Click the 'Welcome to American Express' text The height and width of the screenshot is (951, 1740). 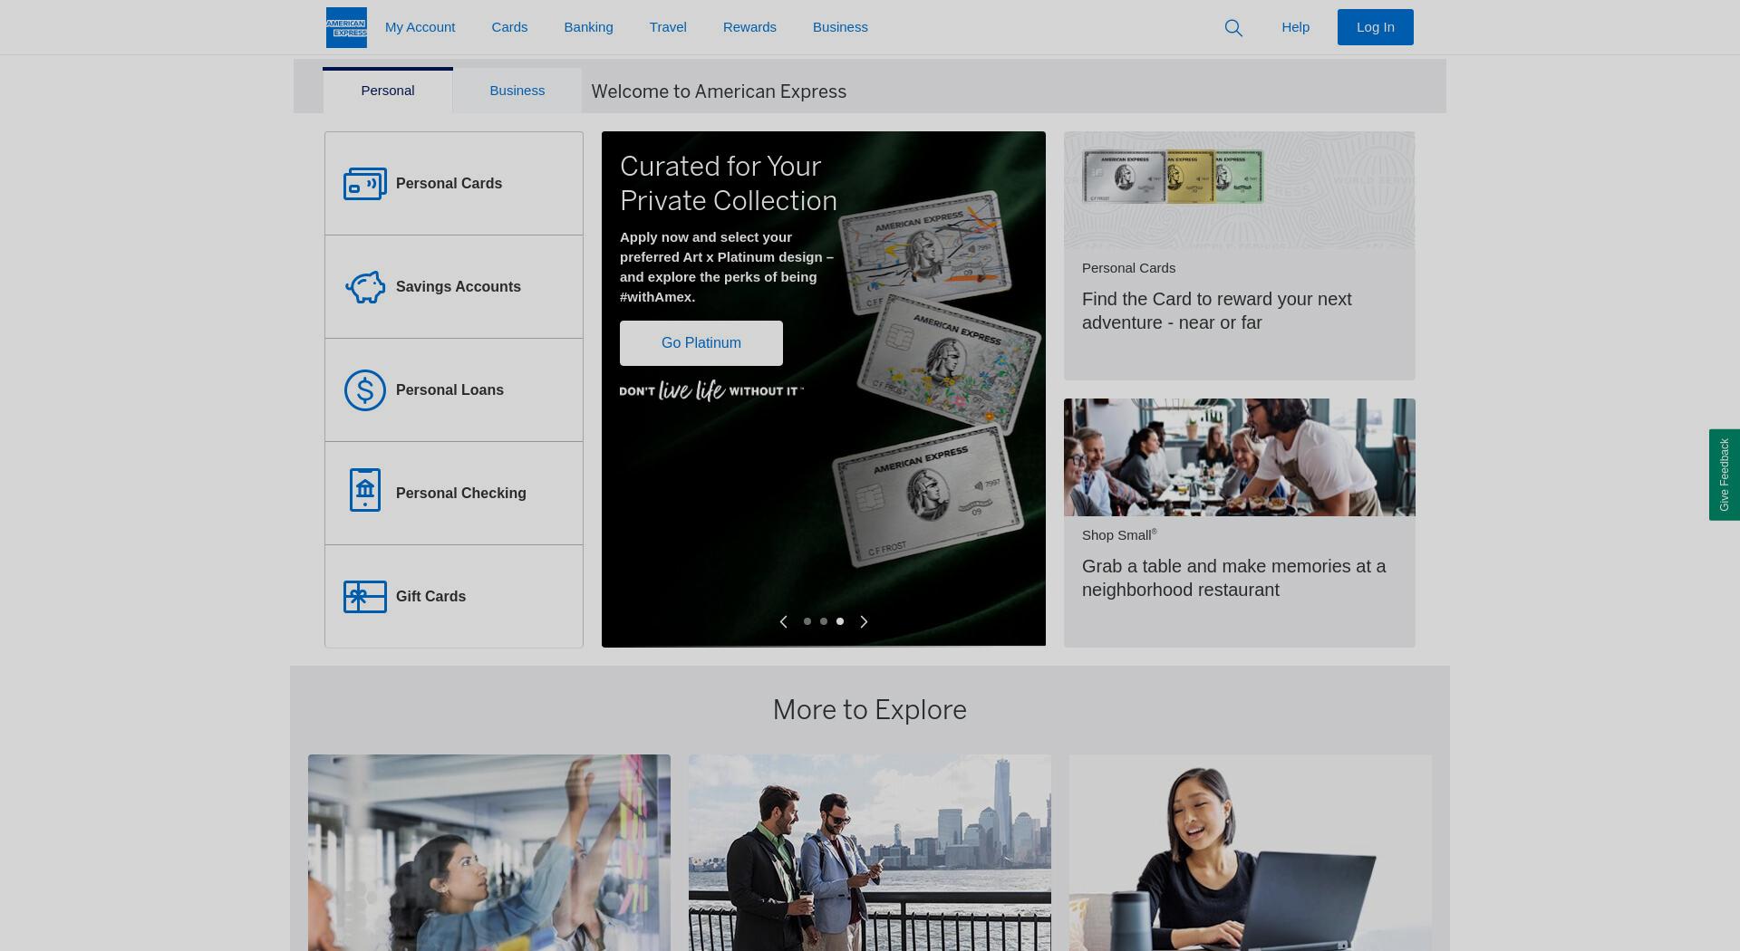(719, 91)
